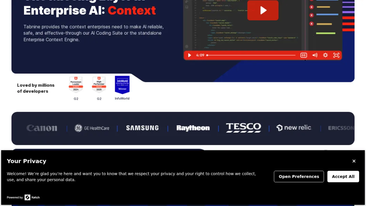Click the 4:09 video duration label

(200, 55)
